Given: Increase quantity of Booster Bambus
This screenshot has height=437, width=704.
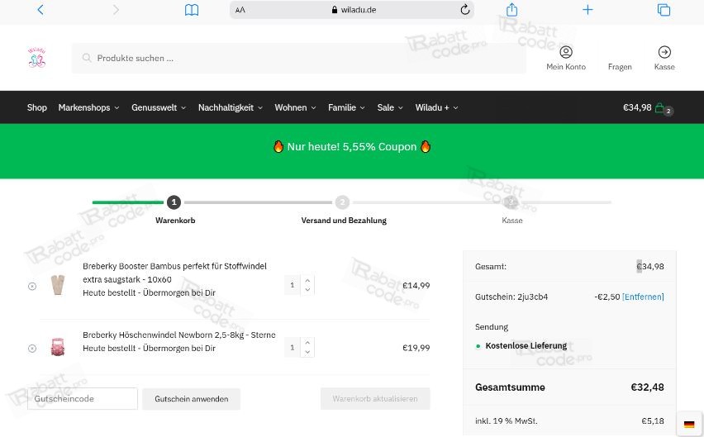Looking at the screenshot, I should point(307,280).
